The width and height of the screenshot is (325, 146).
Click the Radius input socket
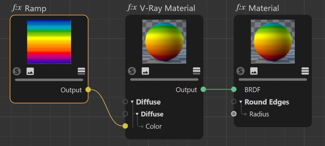pyautogui.click(x=234, y=114)
